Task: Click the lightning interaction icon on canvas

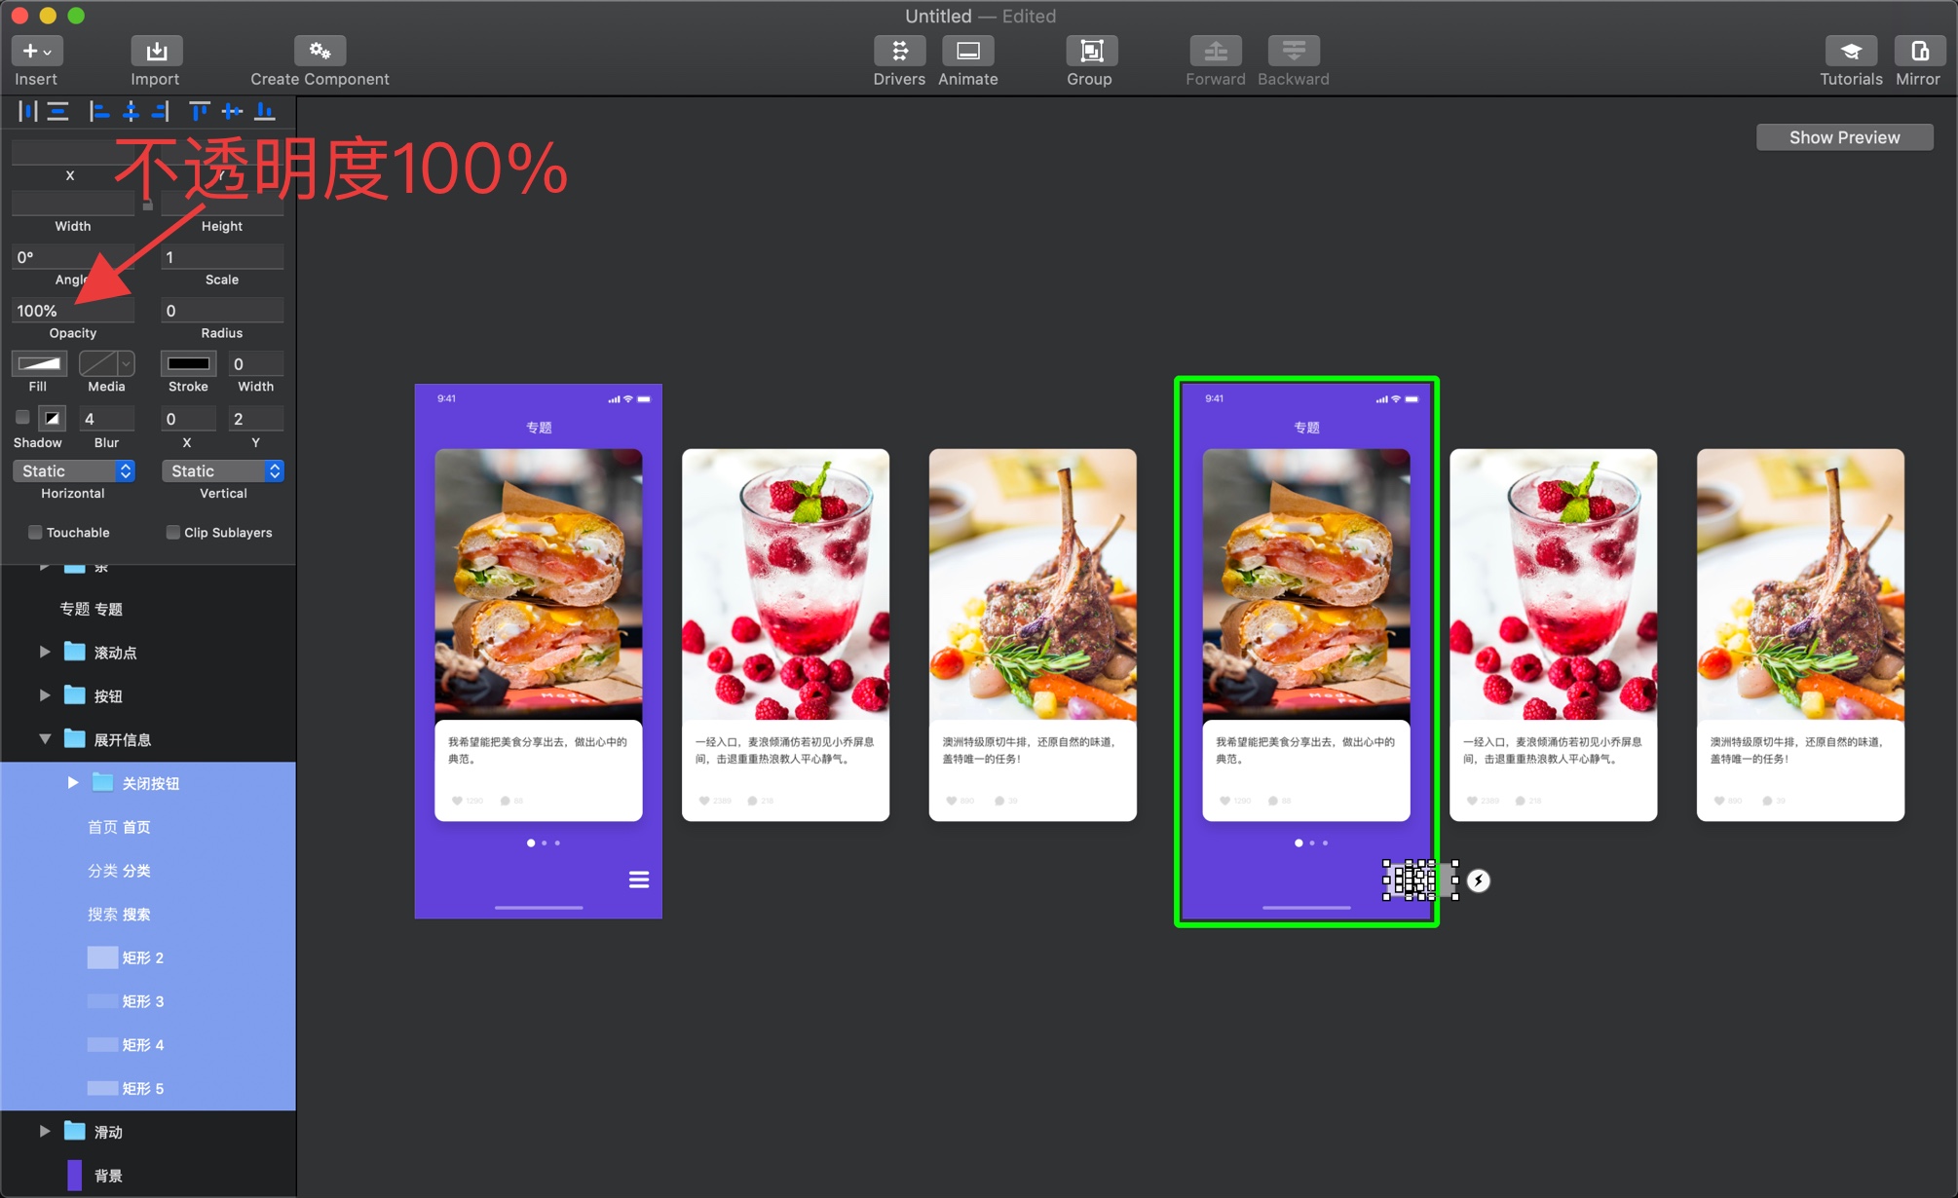Action: click(1478, 880)
